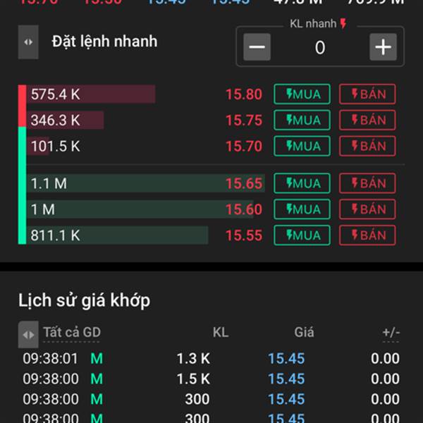This screenshot has height=423, width=423.
Task: Select price 15.65 in order book
Action: point(244,183)
